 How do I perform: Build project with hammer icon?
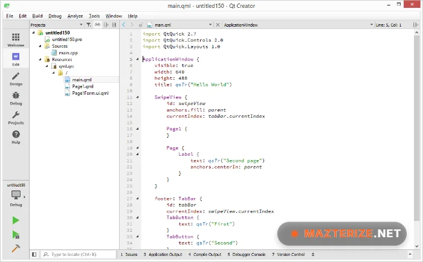(16, 248)
